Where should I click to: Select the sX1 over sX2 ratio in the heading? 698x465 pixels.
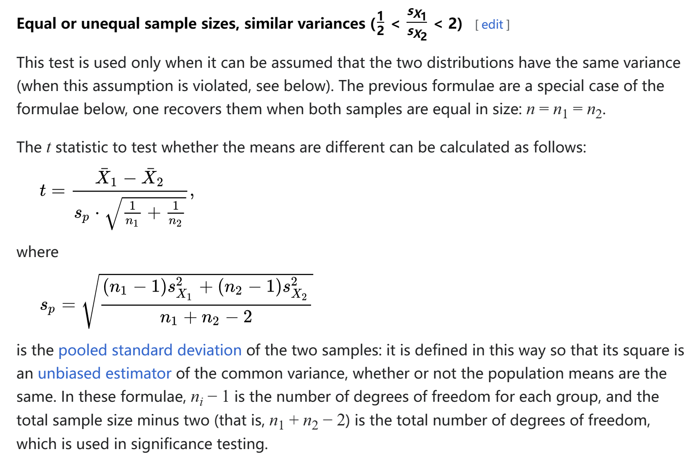[x=417, y=24]
